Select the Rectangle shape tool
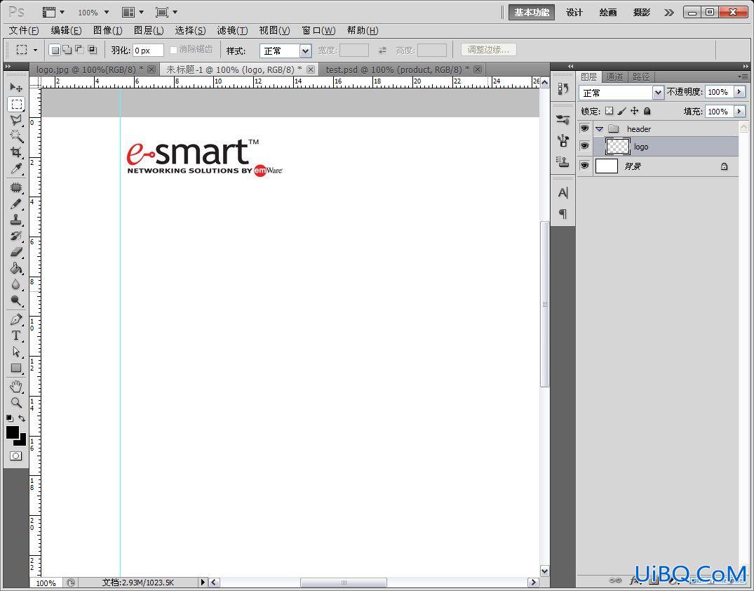The width and height of the screenshot is (754, 591). point(16,368)
